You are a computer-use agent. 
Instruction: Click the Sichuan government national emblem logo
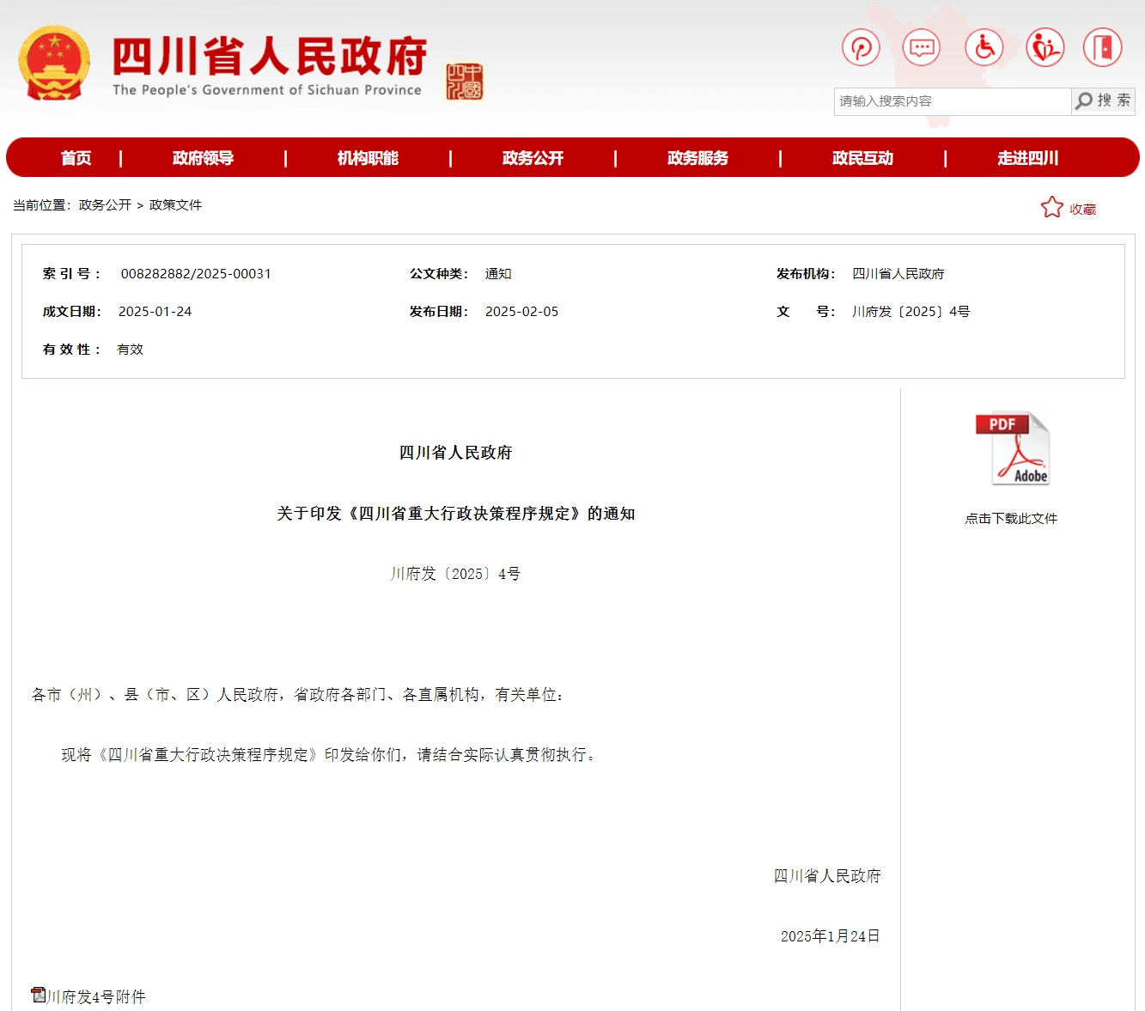pyautogui.click(x=54, y=64)
